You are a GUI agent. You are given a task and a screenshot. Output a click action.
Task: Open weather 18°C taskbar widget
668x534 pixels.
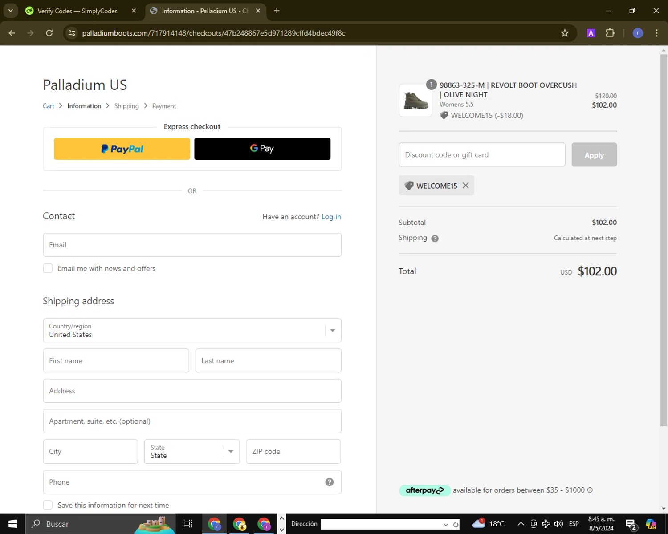pyautogui.click(x=489, y=524)
